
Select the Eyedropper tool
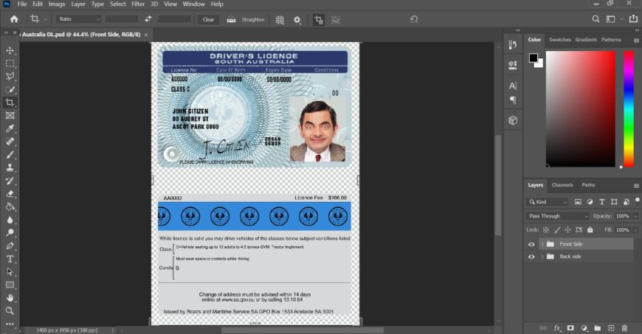[10, 128]
